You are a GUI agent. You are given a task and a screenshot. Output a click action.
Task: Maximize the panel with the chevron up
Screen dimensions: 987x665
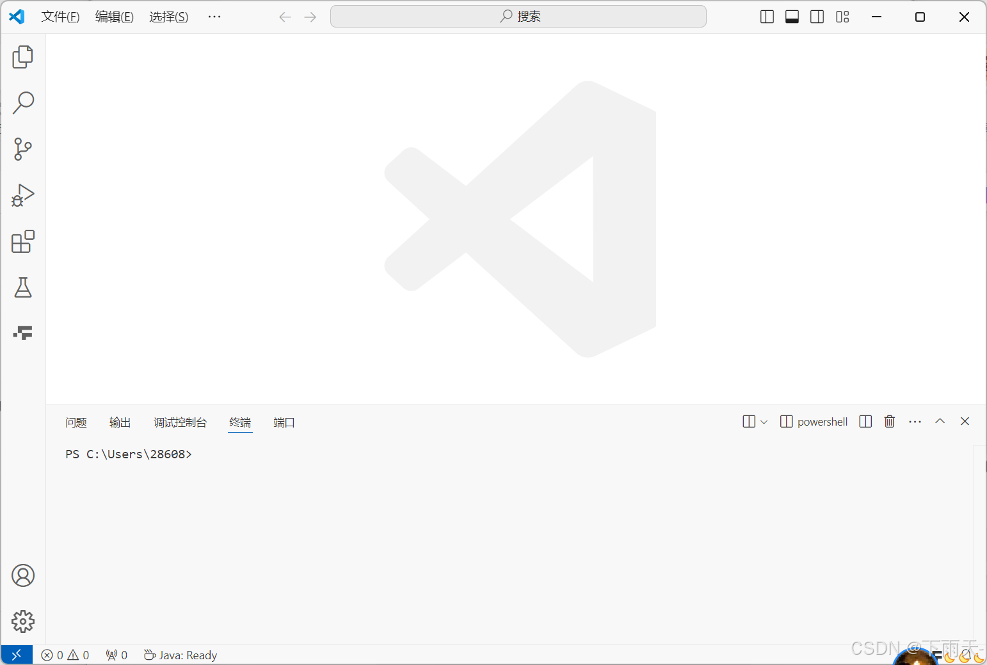coord(940,421)
